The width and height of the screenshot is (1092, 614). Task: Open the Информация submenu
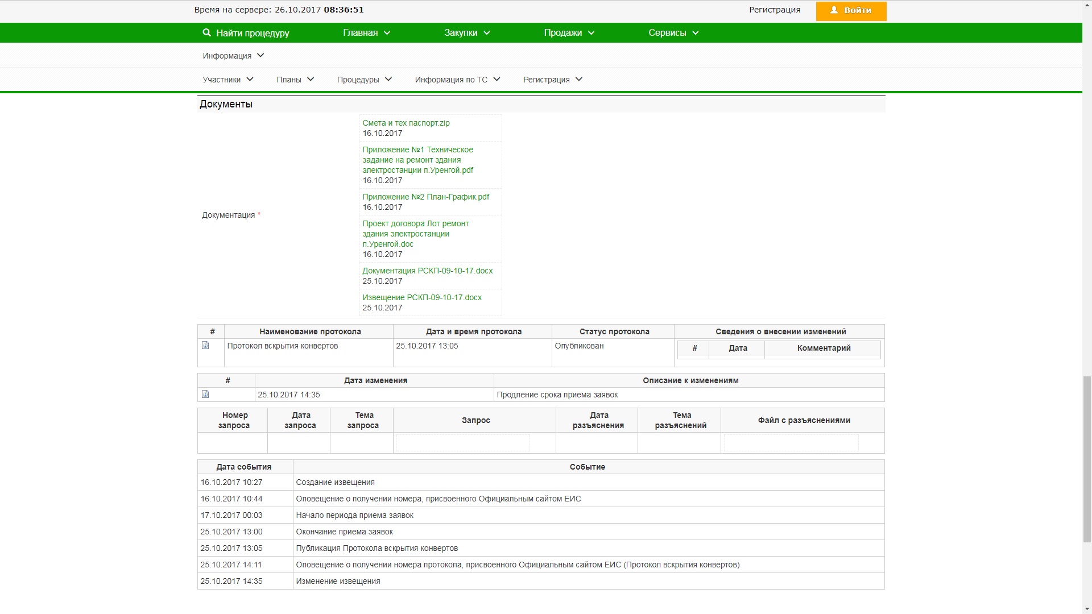(233, 56)
